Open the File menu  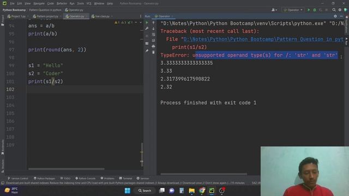(x=12, y=4)
